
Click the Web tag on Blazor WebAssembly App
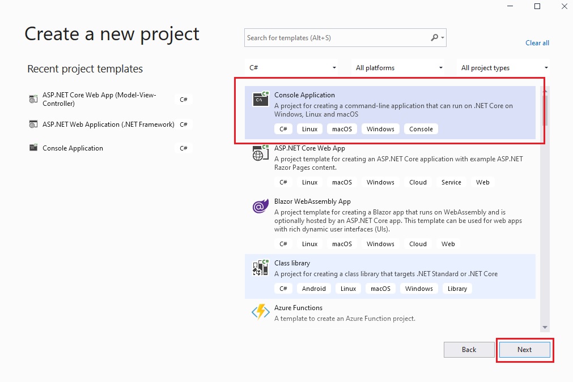pos(448,244)
